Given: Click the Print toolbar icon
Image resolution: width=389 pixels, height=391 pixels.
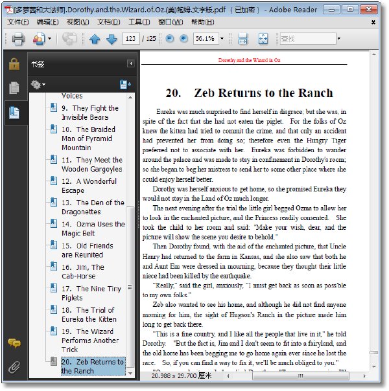Looking at the screenshot, I should click(x=18, y=39).
